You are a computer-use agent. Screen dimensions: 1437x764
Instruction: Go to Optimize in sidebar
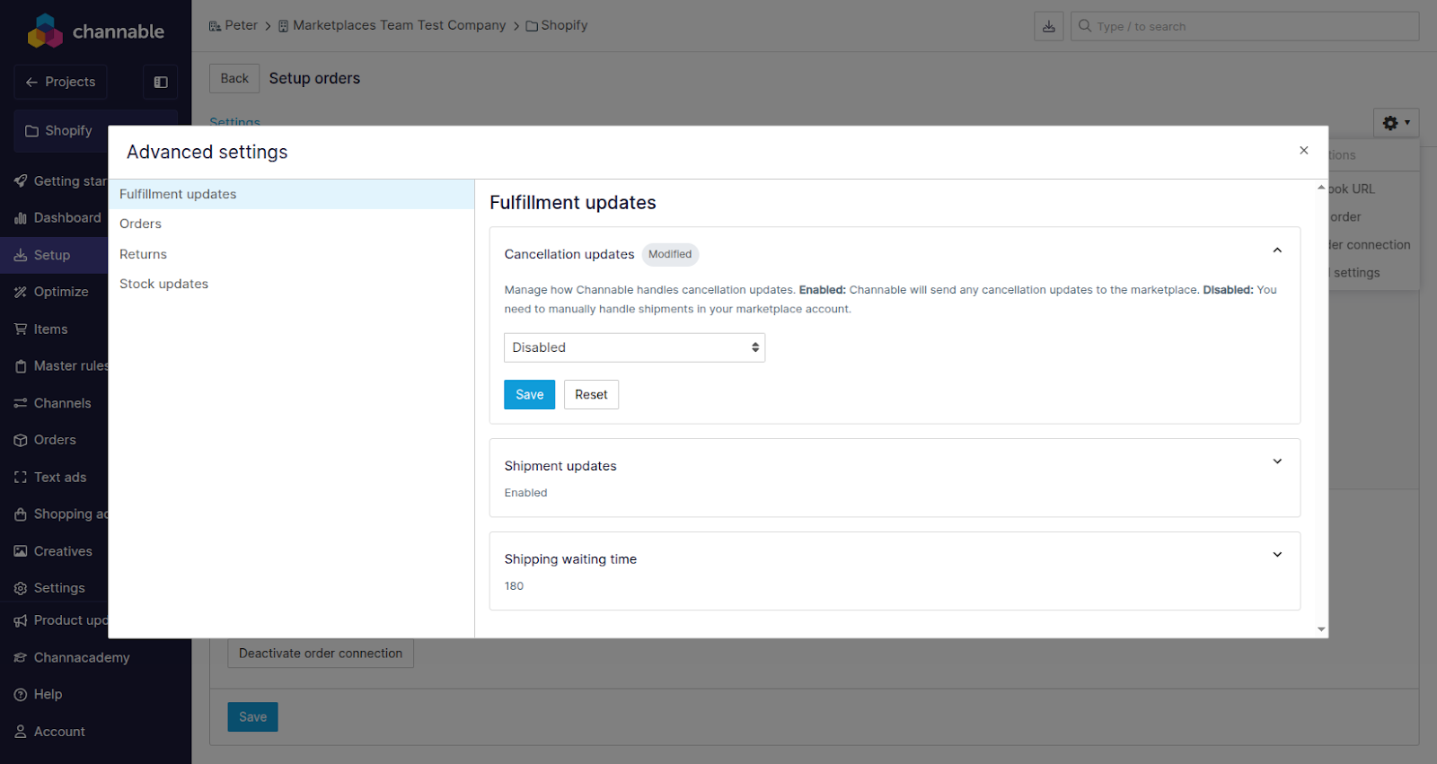click(x=60, y=292)
